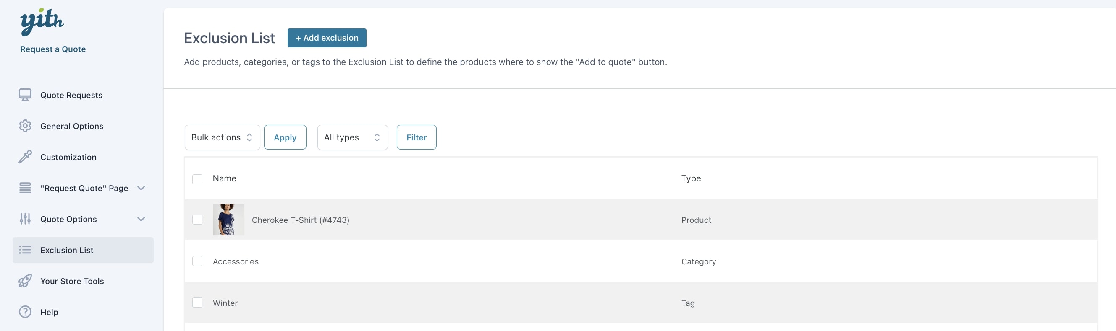Screen dimensions: 1116x331
Task: Select the Accessories row checkbox
Action: pyautogui.click(x=197, y=261)
